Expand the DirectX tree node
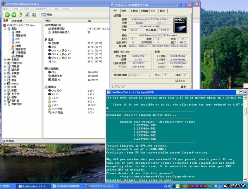 tap(5, 84)
